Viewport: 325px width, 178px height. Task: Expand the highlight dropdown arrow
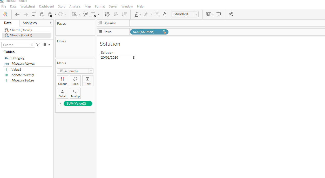[141, 14]
